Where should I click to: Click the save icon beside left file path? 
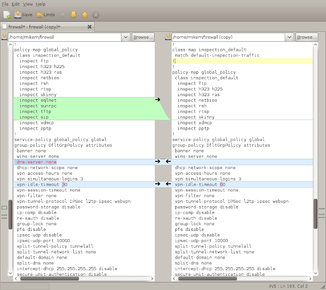click(4, 37)
